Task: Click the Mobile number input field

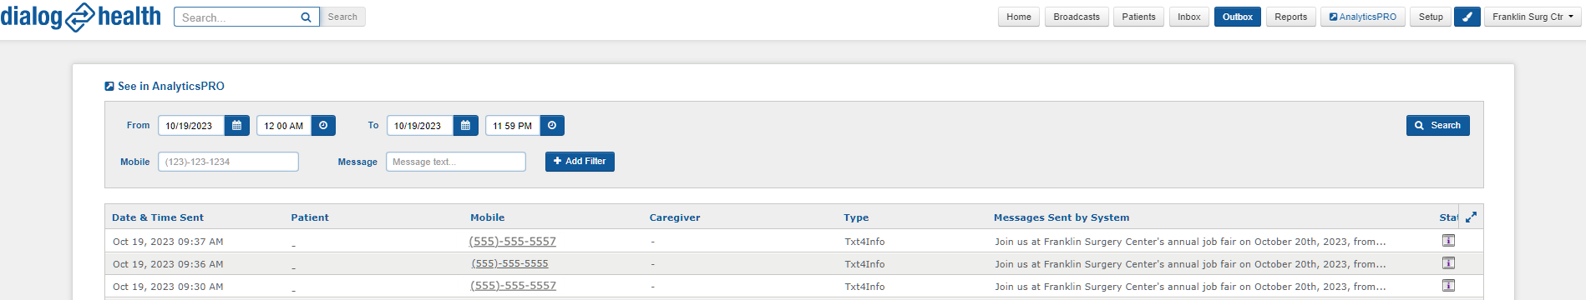Action: click(x=228, y=162)
